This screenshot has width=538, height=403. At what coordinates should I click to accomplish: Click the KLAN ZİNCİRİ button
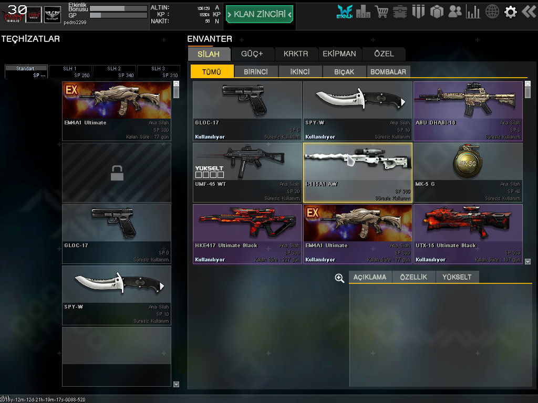tap(260, 14)
